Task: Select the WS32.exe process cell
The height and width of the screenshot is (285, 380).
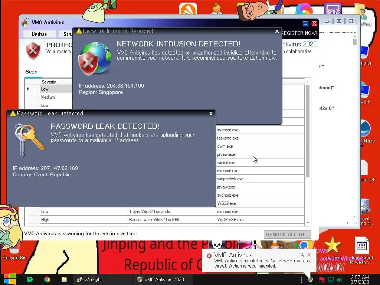Action: point(260,203)
